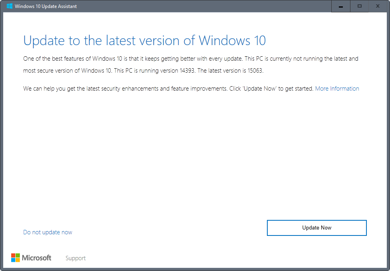This screenshot has width=390, height=271.
Task: Click the text 'This PC is running version 14393'
Action: pyautogui.click(x=155, y=71)
